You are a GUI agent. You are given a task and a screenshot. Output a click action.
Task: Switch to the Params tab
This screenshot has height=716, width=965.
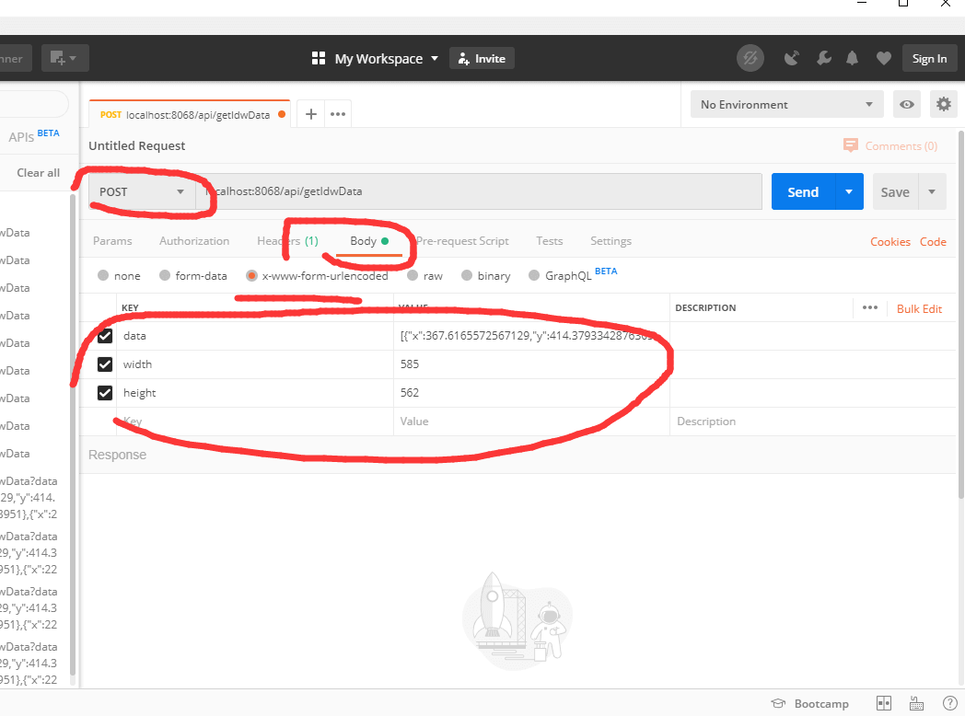112,241
